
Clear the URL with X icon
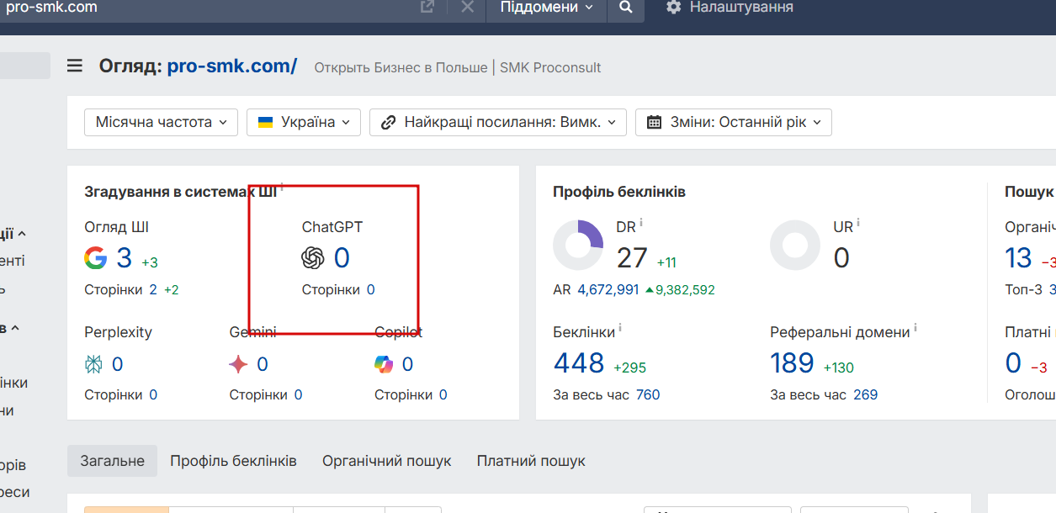tap(468, 8)
